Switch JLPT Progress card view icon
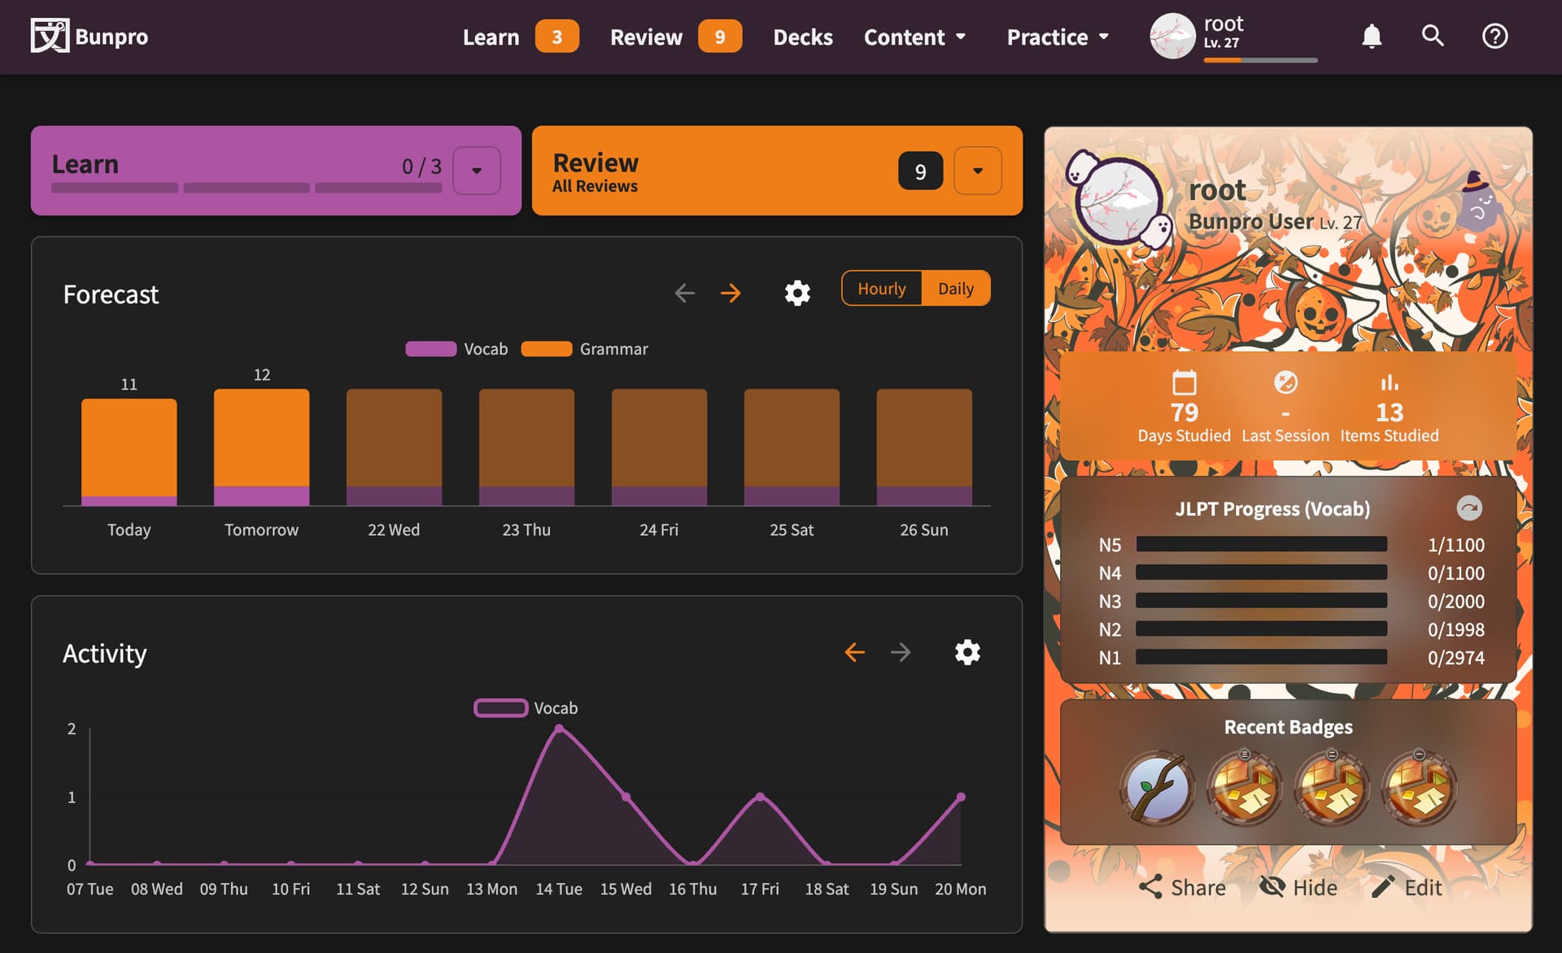 coord(1468,508)
